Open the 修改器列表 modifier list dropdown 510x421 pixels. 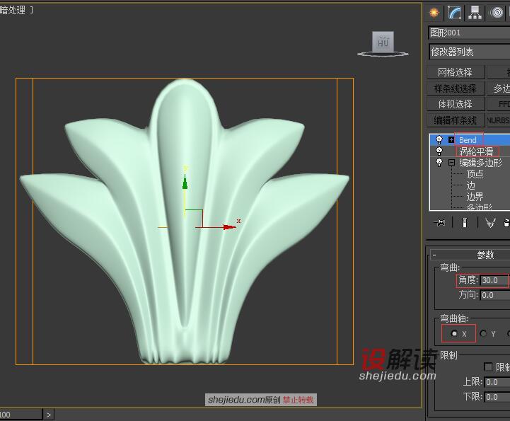point(468,52)
